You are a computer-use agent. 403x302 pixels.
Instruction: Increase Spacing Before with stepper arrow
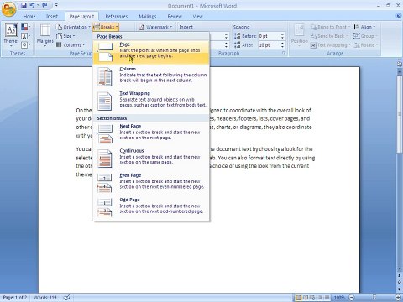click(x=282, y=34)
